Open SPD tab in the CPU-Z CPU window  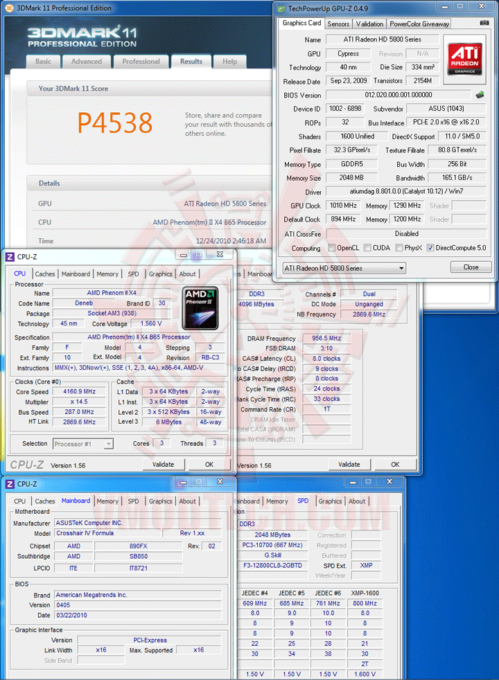coord(134,274)
